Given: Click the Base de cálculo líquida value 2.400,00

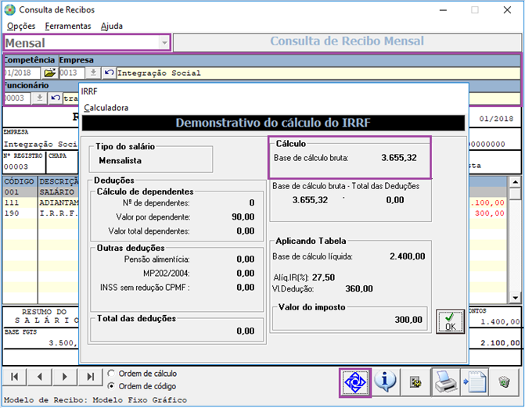Looking at the screenshot, I should [407, 256].
